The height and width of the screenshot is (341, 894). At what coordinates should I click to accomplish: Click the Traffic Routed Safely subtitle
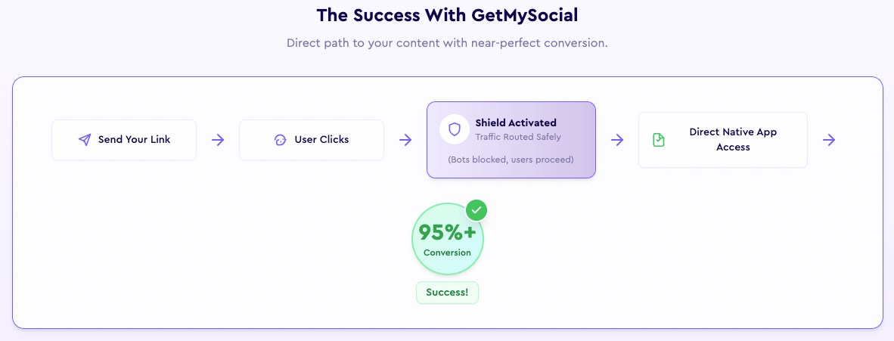(x=518, y=137)
